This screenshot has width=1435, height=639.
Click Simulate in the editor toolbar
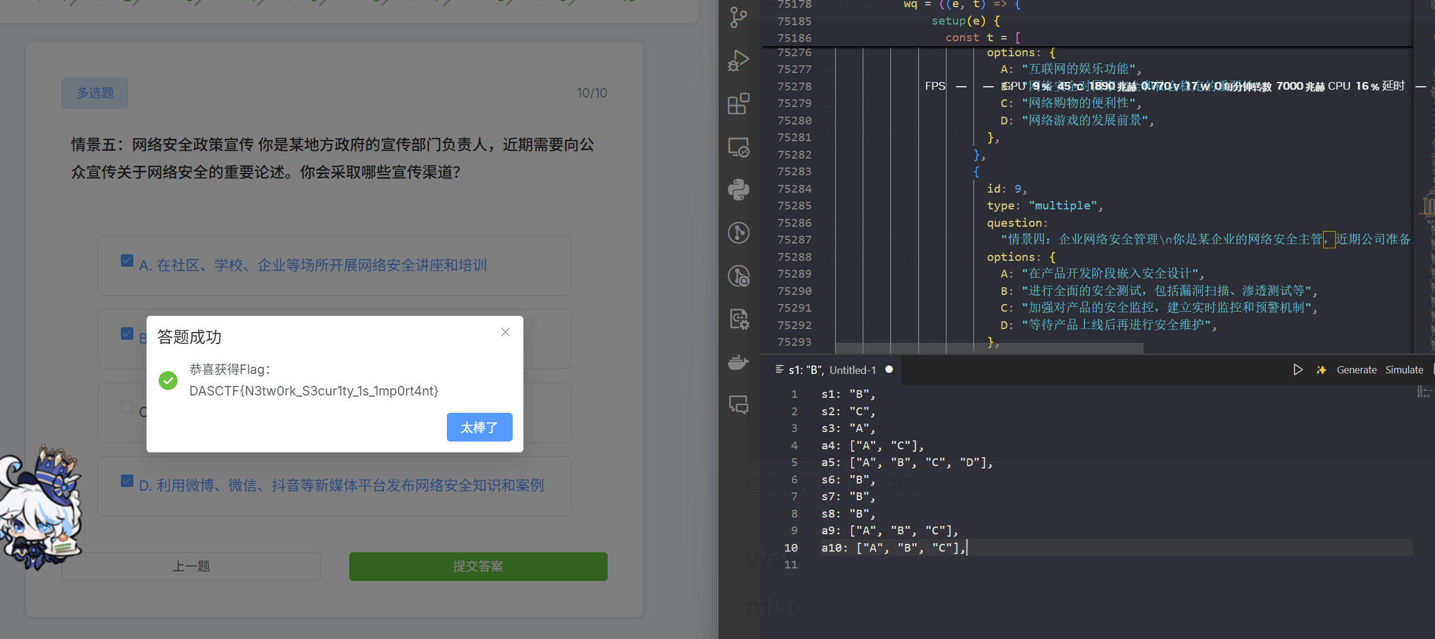coord(1404,370)
